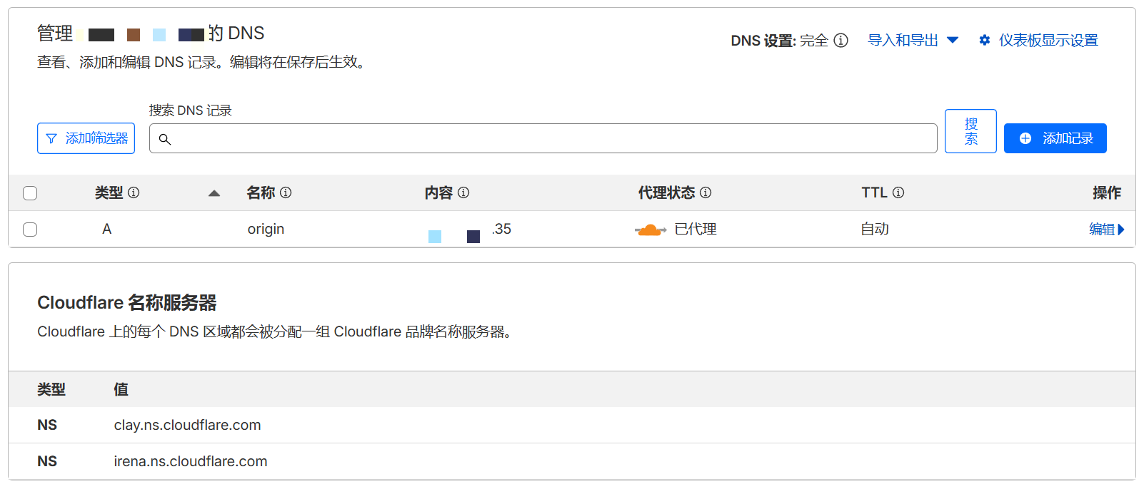Expand the origin record via 编辑
This screenshot has width=1144, height=494.
[1106, 230]
